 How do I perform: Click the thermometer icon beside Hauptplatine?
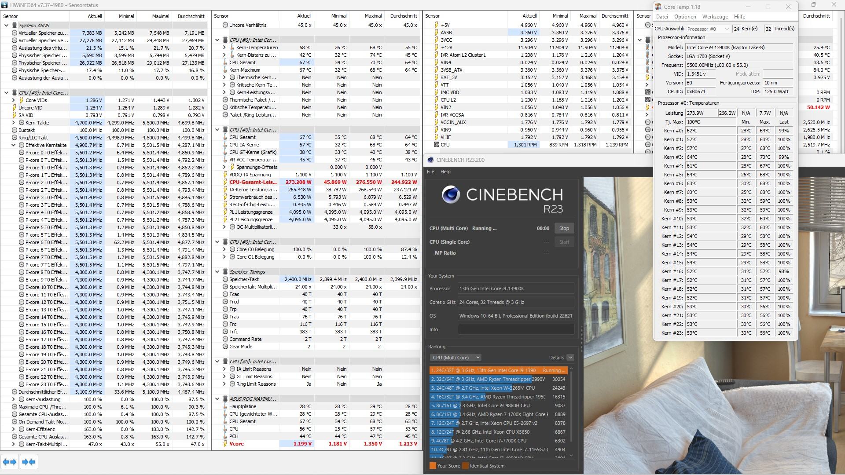pos(225,406)
